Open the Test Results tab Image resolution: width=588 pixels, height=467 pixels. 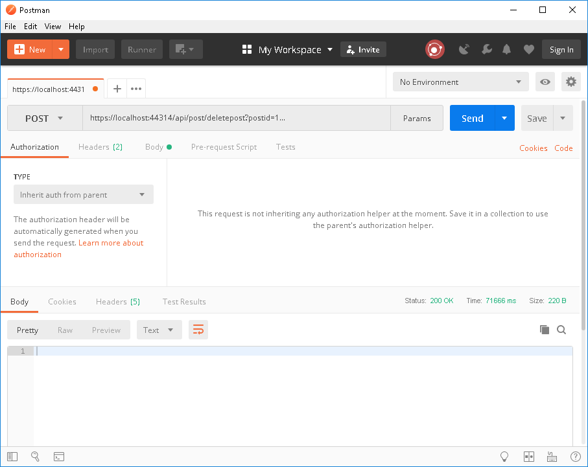[184, 302]
